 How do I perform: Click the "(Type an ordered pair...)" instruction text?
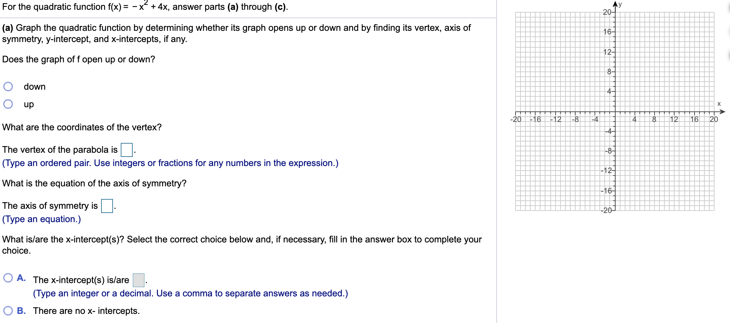point(170,163)
